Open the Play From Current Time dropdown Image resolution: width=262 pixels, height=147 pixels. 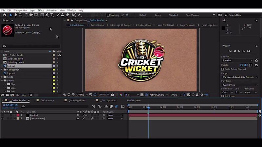(x=240, y=85)
